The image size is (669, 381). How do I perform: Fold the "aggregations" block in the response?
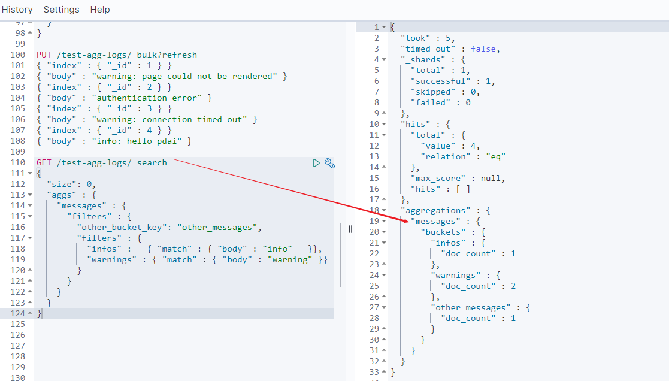click(x=384, y=211)
